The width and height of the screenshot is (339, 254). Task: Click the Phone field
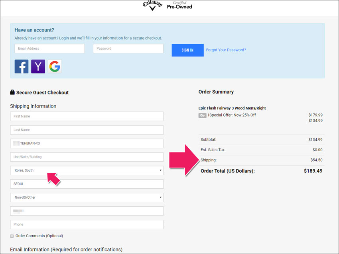click(87, 225)
